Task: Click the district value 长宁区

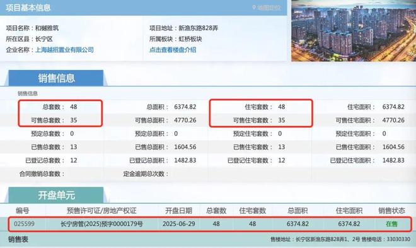Action: pyautogui.click(x=44, y=39)
